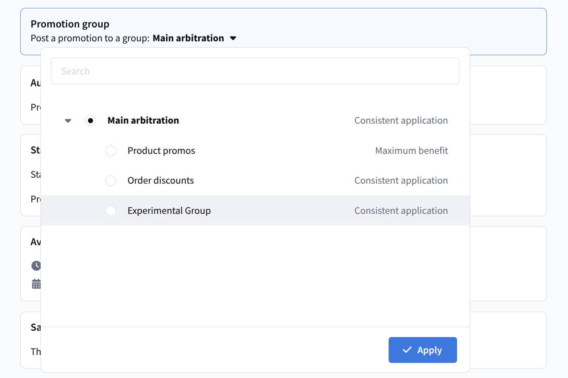Screen dimensions: 568x378
Task: Click the Maximum benefit text
Action: click(411, 151)
